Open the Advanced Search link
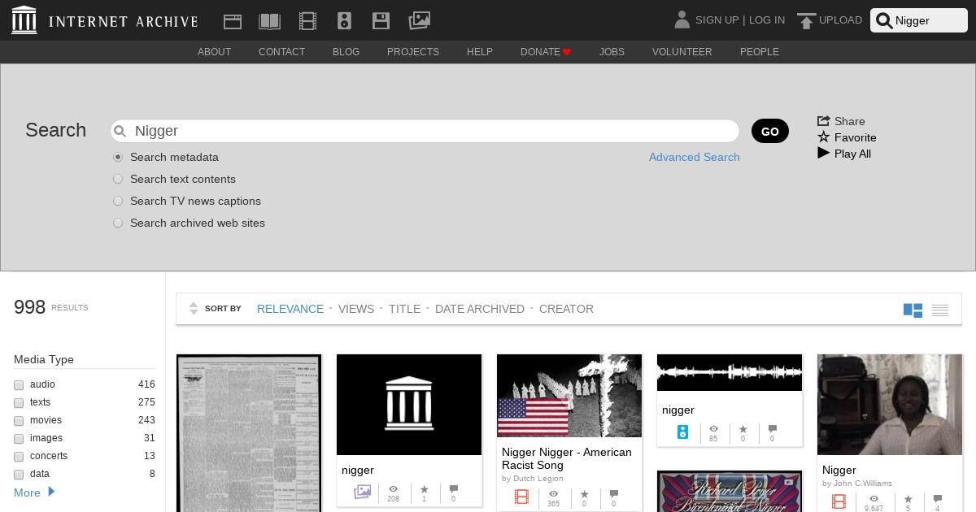Screen dimensions: 976x512 tap(695, 157)
